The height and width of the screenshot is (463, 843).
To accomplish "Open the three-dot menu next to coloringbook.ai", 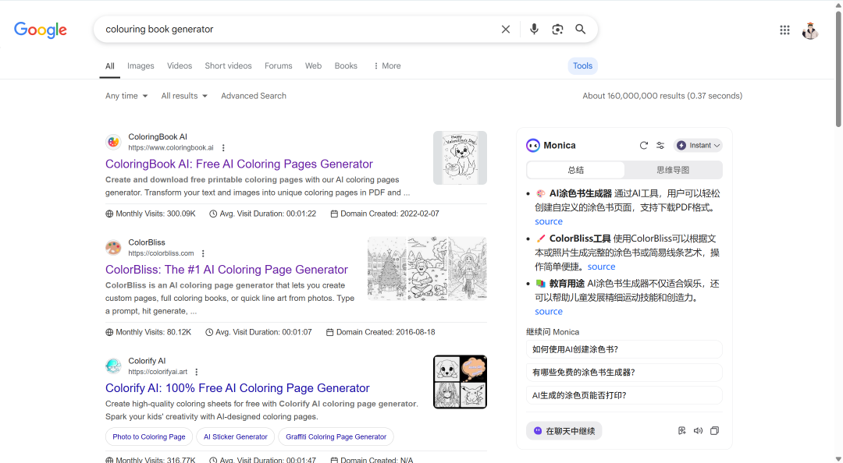I will pyautogui.click(x=223, y=148).
